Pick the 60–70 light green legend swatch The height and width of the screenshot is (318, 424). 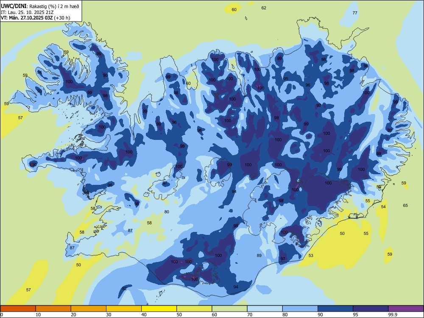(x=229, y=309)
